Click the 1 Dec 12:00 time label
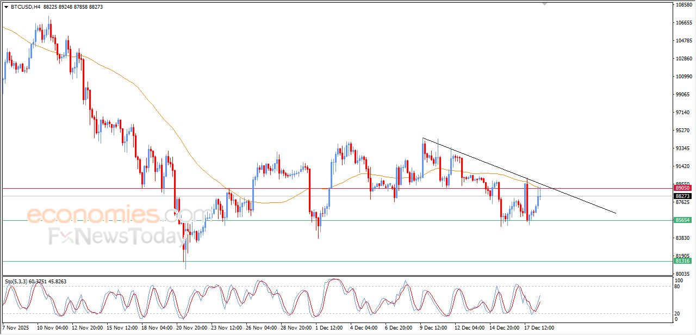 (x=329, y=328)
